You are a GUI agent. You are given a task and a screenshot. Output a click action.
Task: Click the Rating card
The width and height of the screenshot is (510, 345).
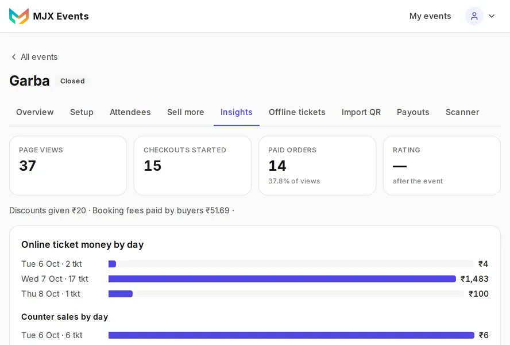click(x=442, y=166)
